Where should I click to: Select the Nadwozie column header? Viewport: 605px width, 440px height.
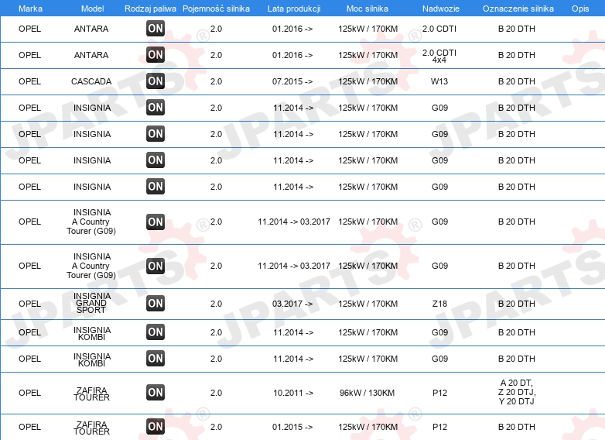pos(441,9)
